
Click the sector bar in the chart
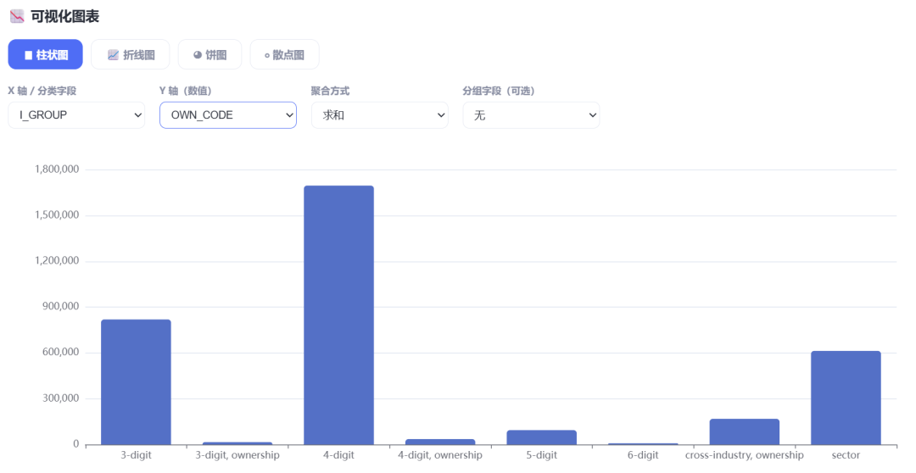pos(846,398)
